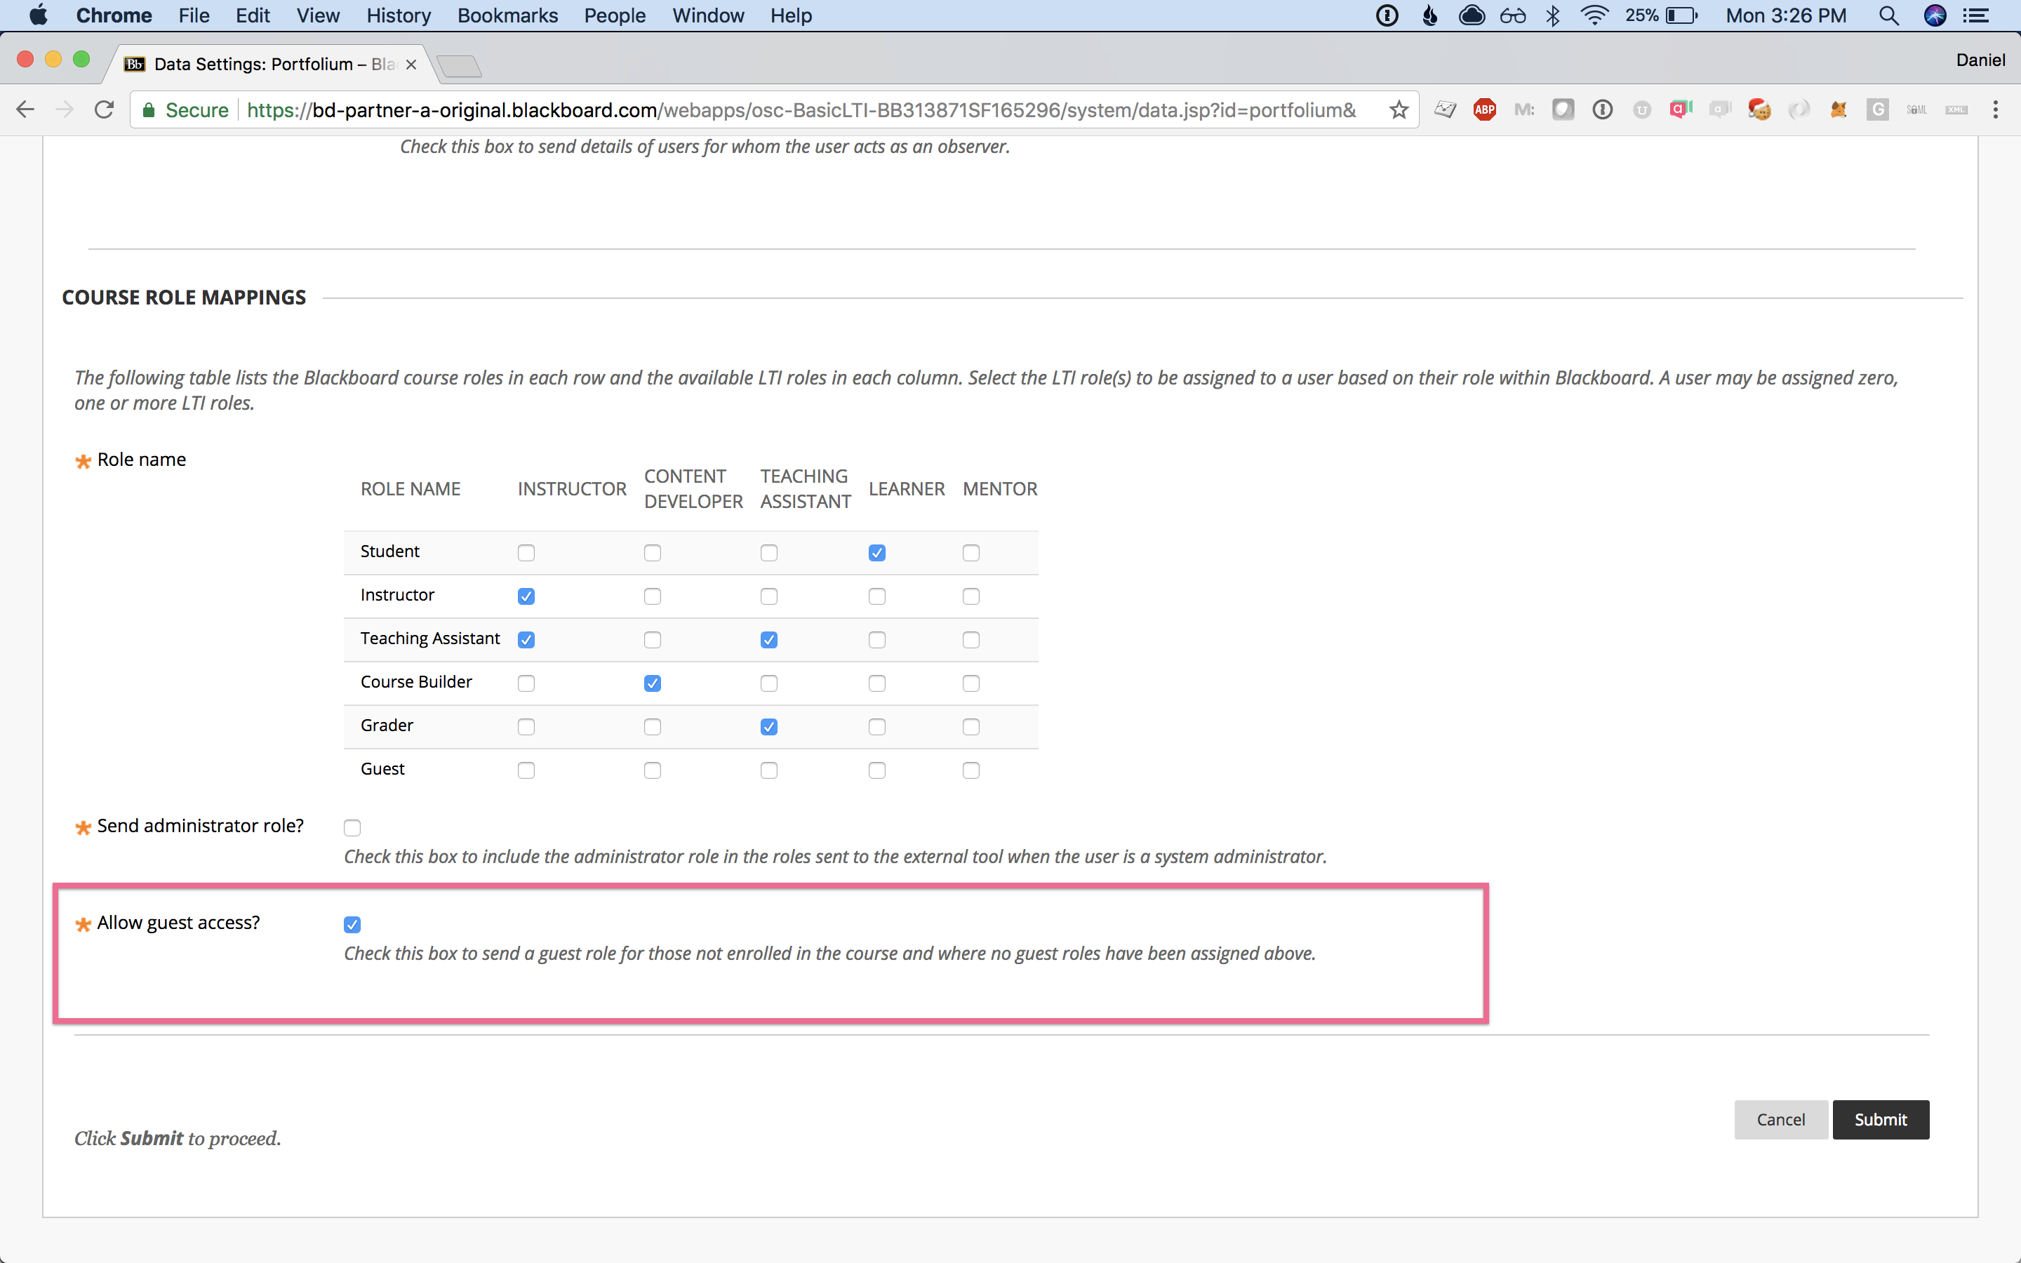Screen dimensions: 2021x1263
Task: Uncheck Learner for the Student role
Action: coord(877,553)
